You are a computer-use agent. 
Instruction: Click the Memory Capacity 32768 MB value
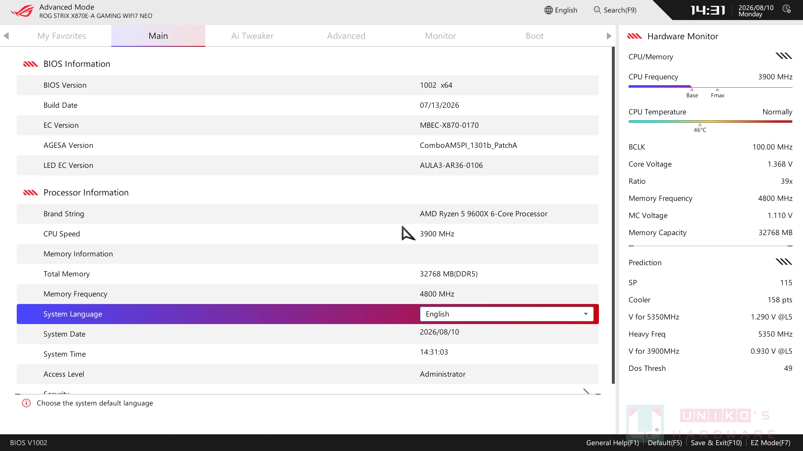(775, 233)
